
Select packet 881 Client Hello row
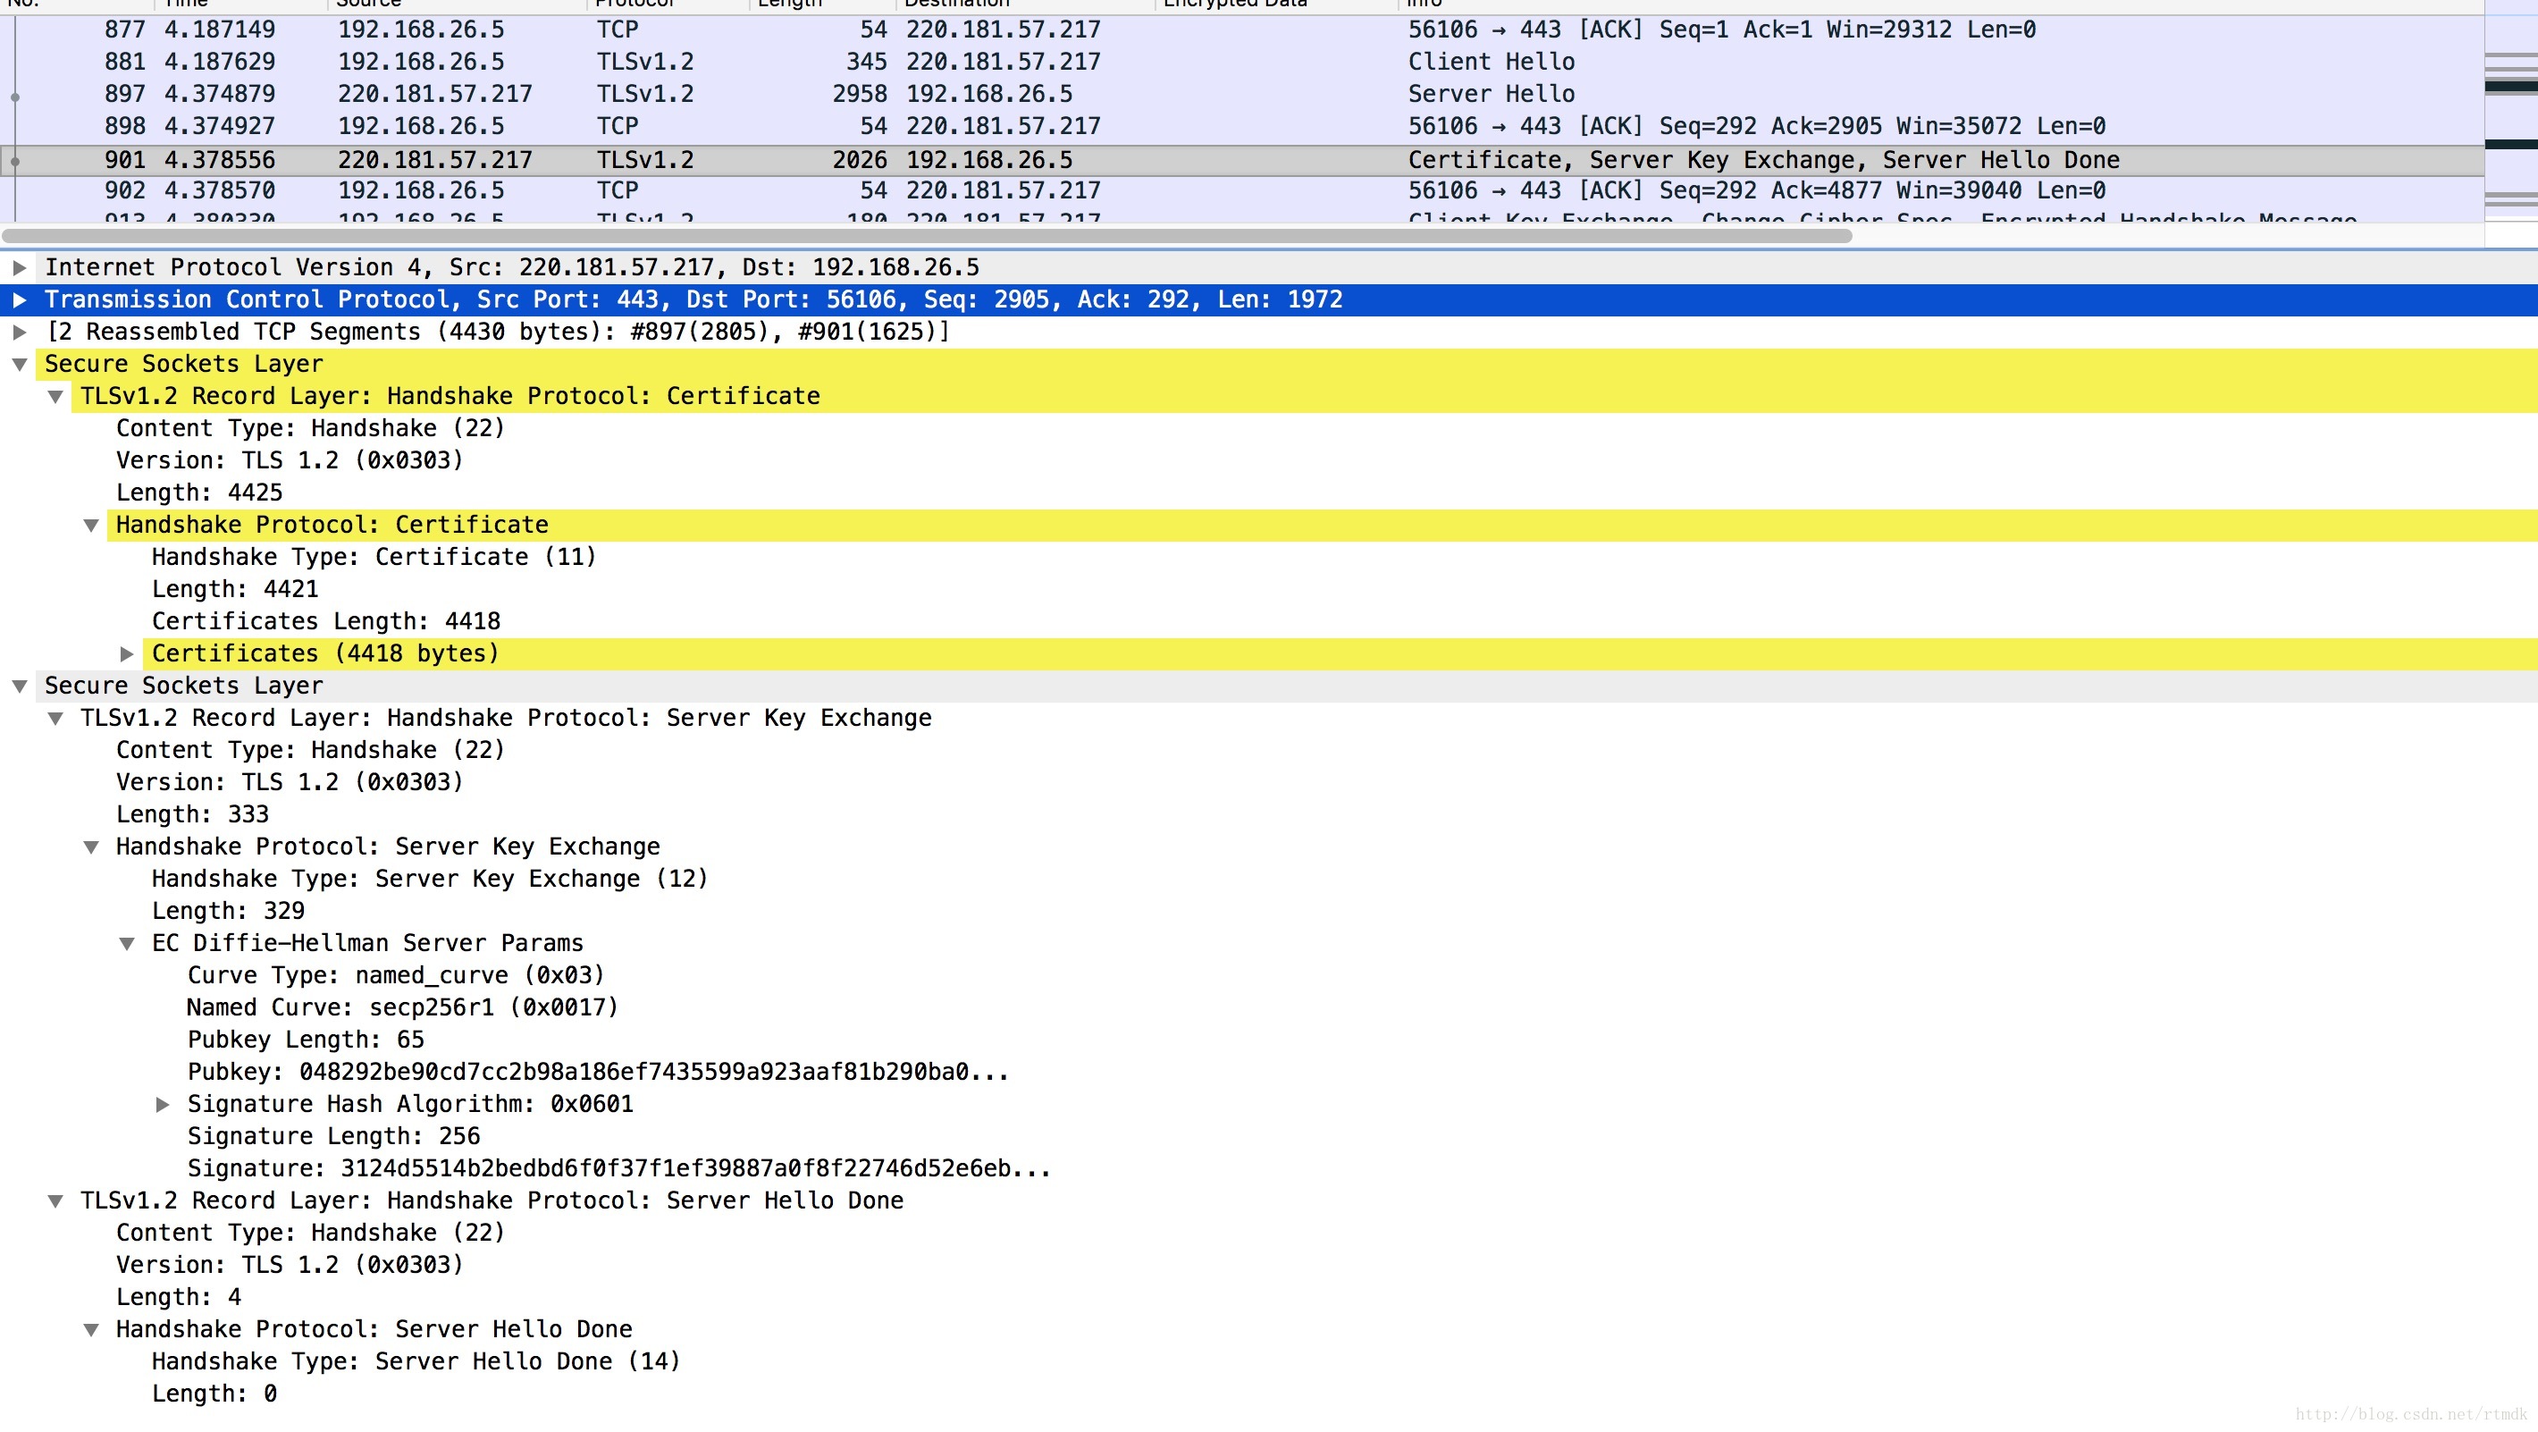1241,62
